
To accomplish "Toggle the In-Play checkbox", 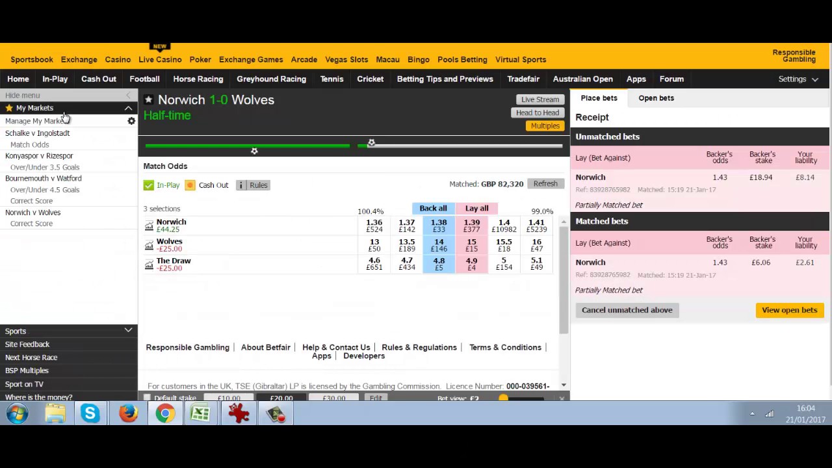I will coord(149,185).
